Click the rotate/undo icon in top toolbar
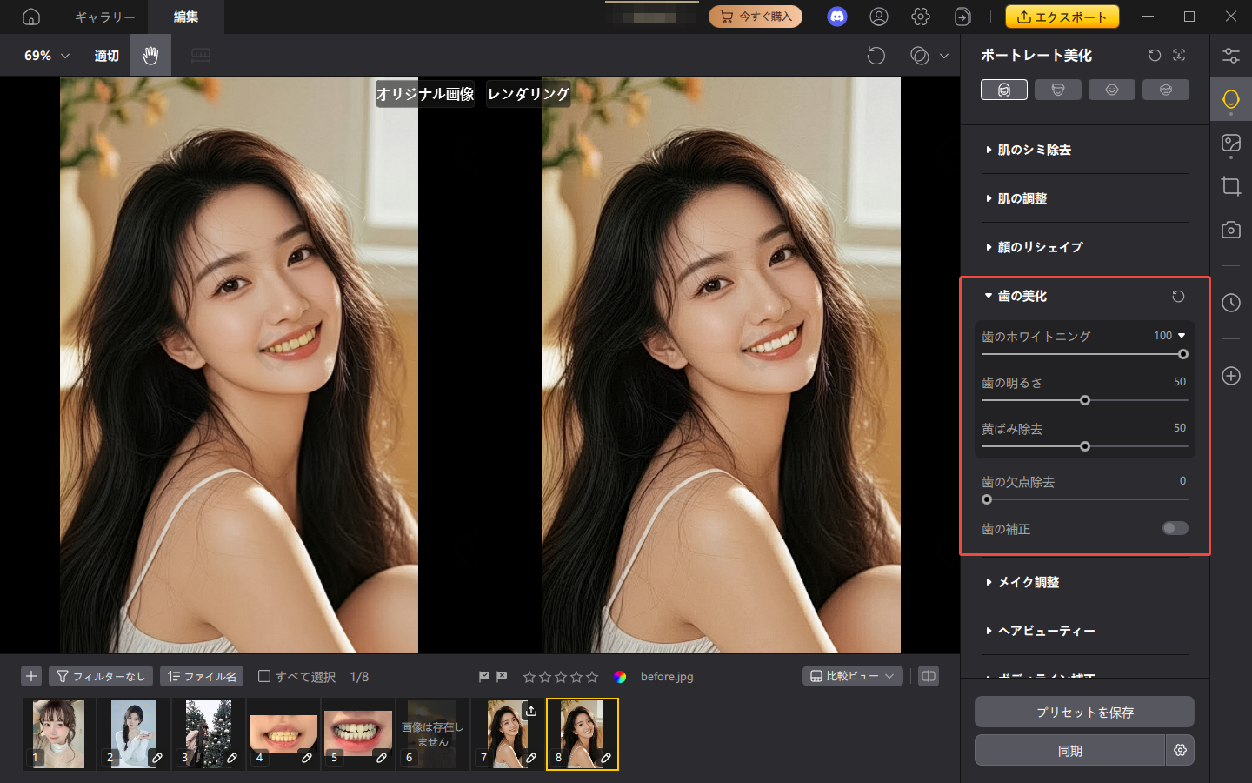This screenshot has width=1252, height=783. coord(876,56)
